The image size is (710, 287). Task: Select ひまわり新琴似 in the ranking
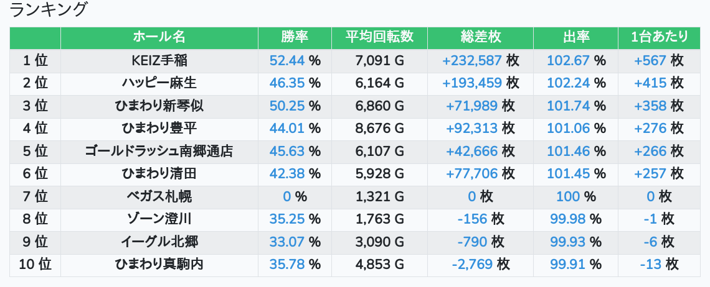[159, 106]
